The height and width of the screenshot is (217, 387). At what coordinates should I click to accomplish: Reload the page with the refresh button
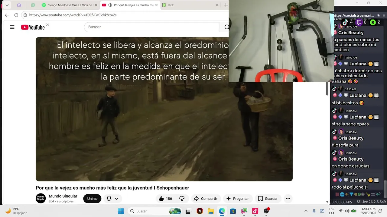16,15
